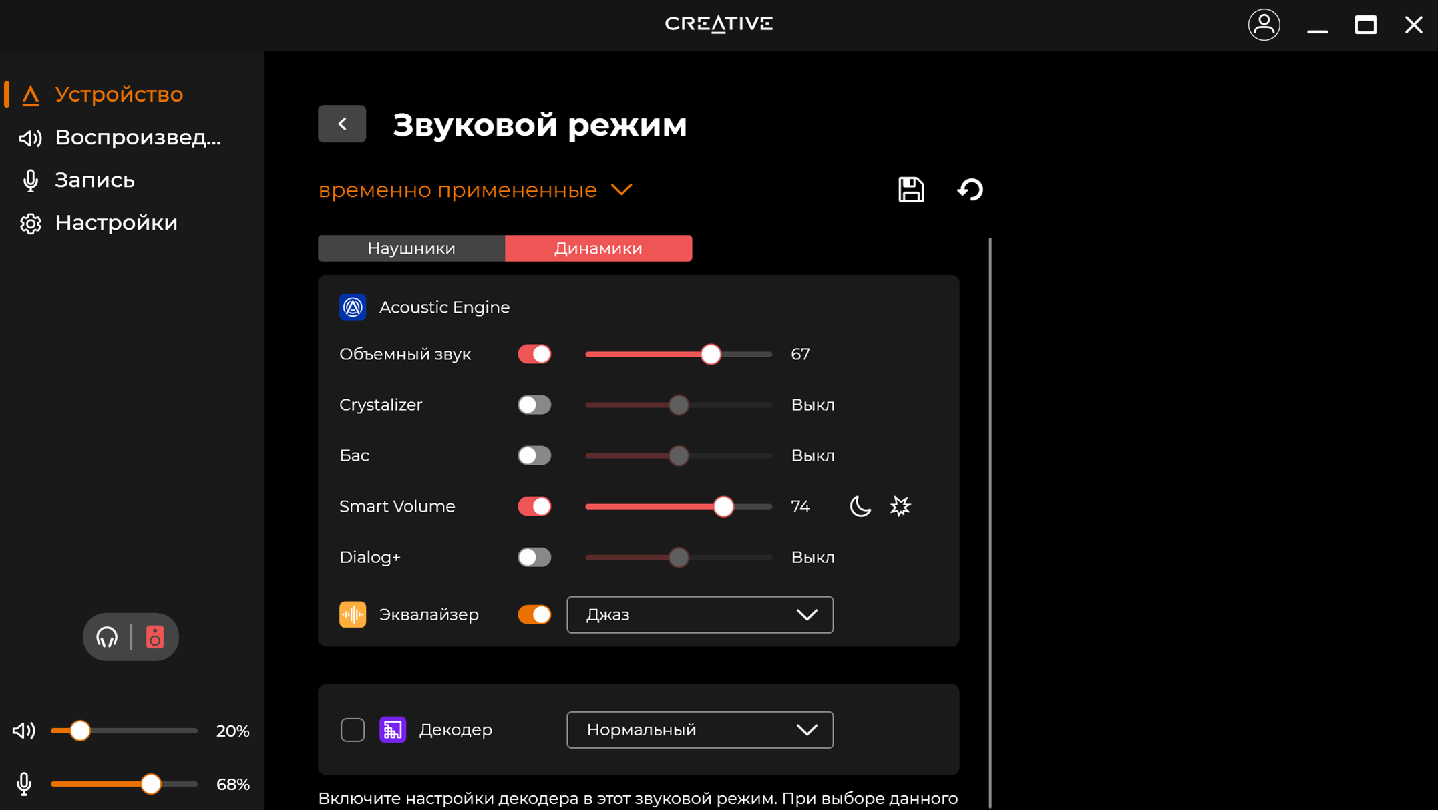Click the save sound mode floppy icon
This screenshot has height=810, width=1438.
click(x=910, y=190)
